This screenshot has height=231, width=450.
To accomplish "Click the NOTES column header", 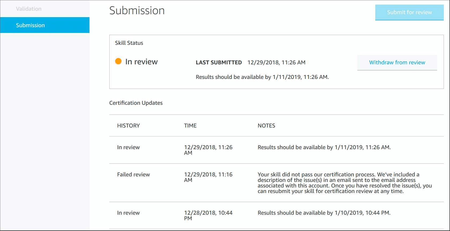I will [266, 126].
